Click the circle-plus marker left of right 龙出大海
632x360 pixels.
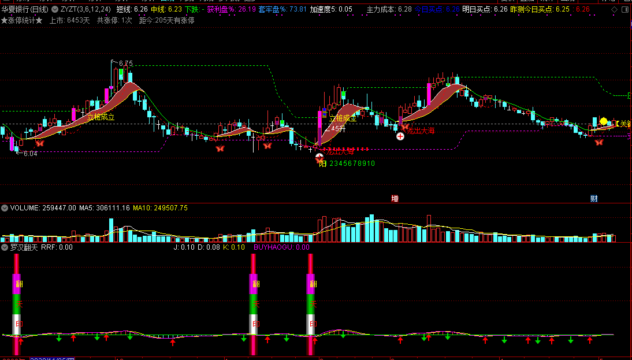pos(400,137)
